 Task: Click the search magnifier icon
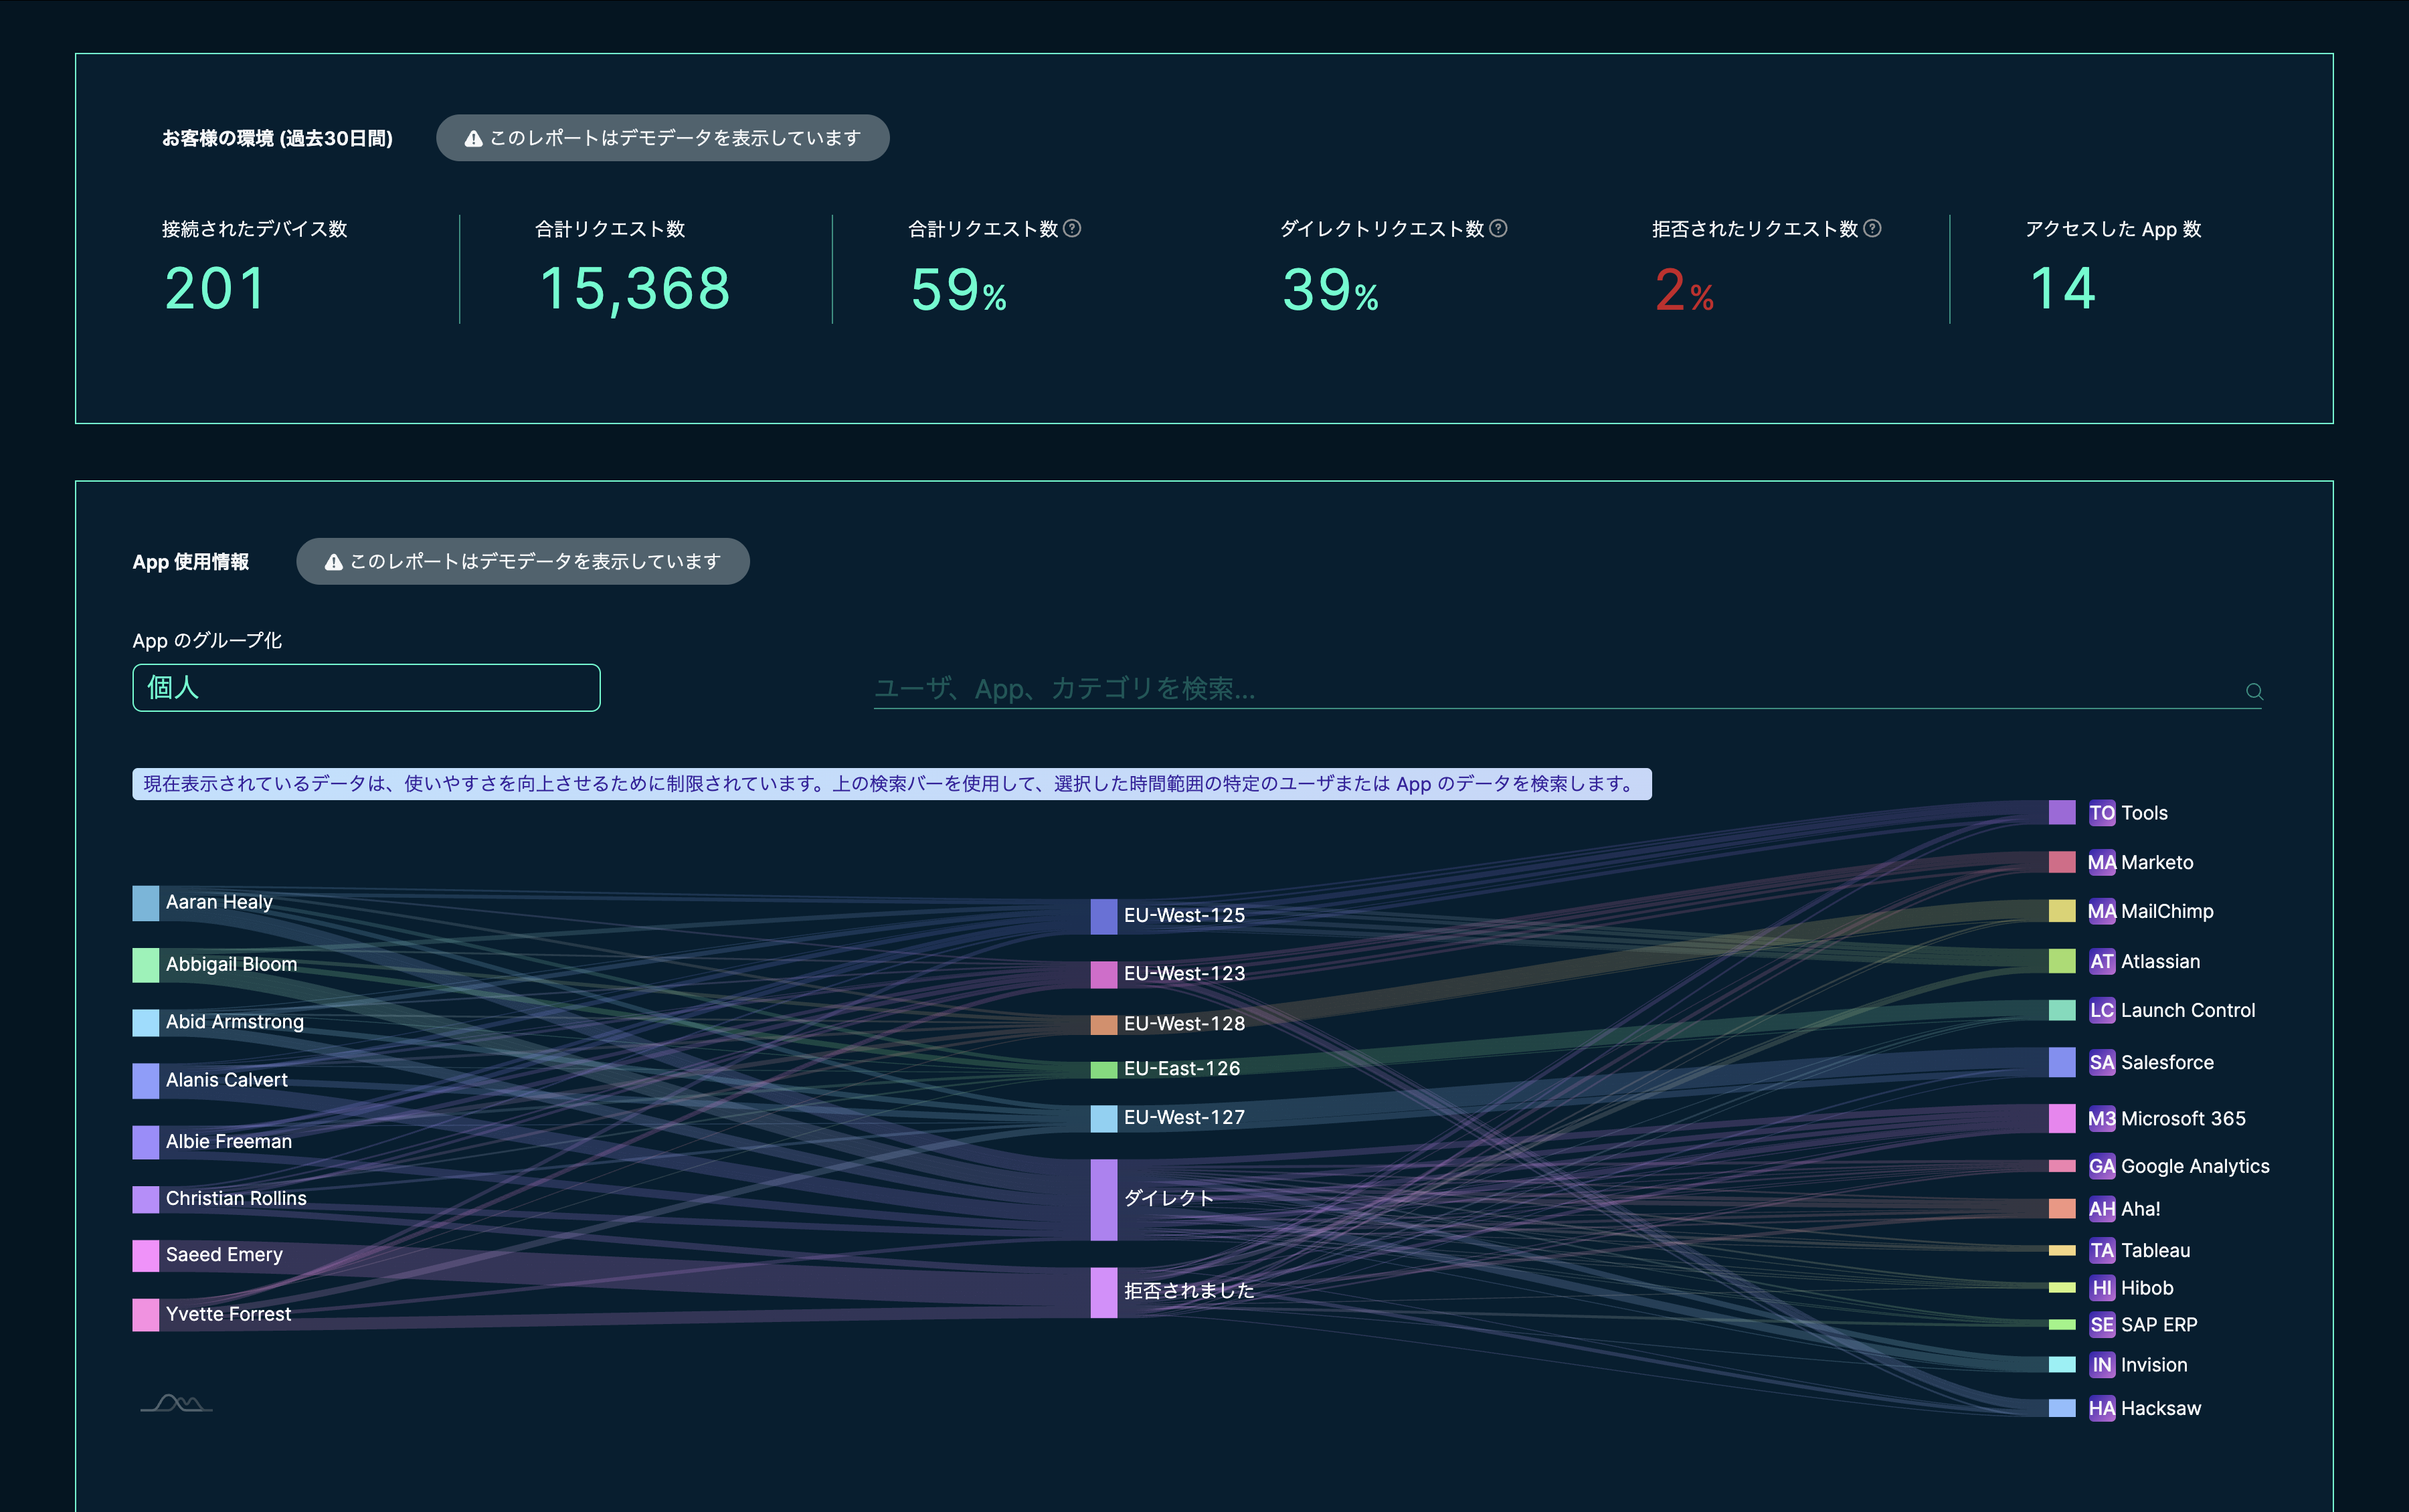[2254, 691]
